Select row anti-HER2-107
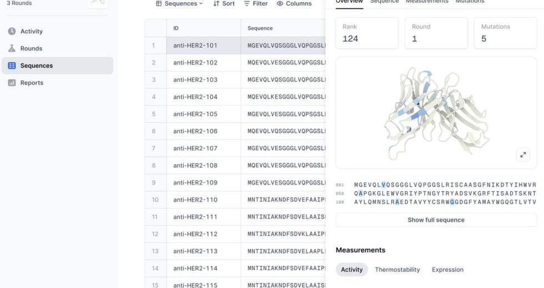Image resolution: width=544 pixels, height=288 pixels. (235, 148)
